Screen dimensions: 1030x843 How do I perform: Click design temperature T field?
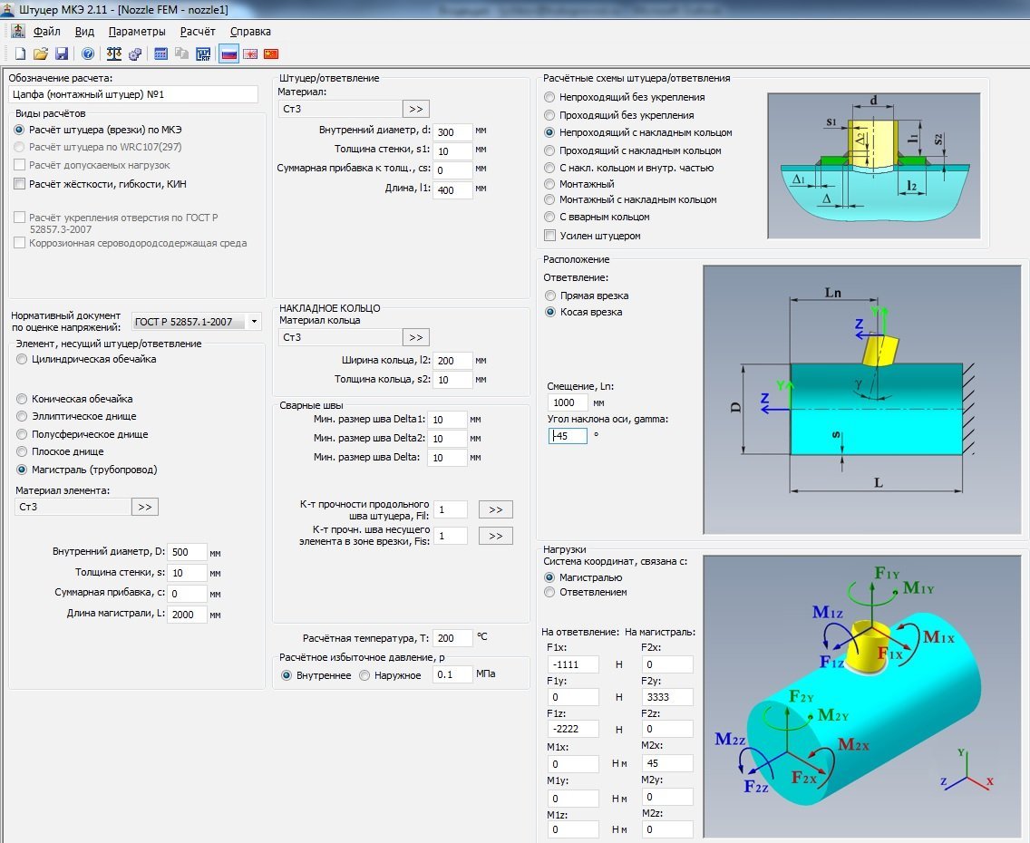point(452,638)
